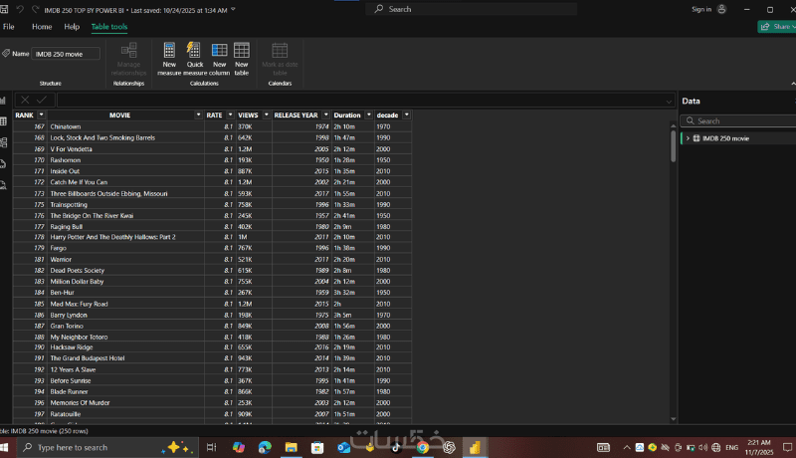
Task: Cancel the formula with the X icon
Action: pos(25,100)
